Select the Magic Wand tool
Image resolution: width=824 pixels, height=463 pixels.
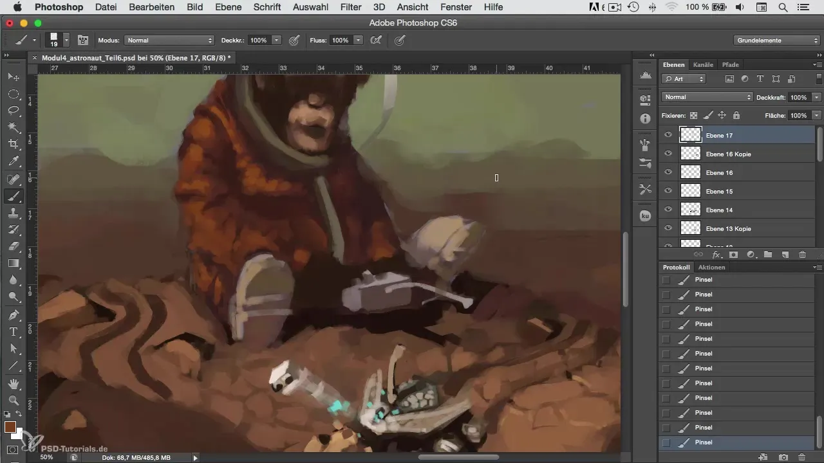click(x=14, y=127)
